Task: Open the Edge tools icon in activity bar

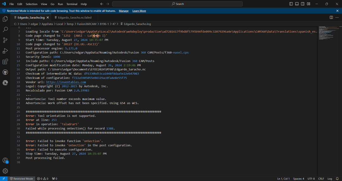Action: tap(5, 83)
